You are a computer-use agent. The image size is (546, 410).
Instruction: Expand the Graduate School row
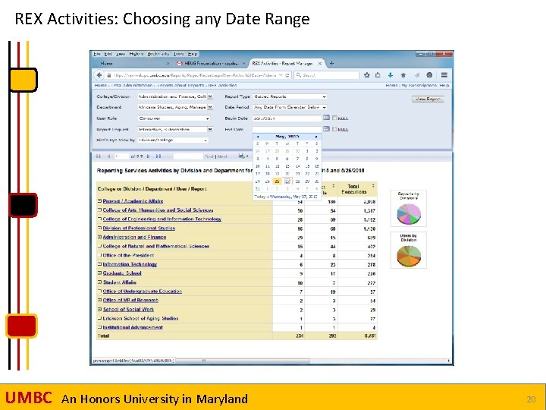[x=99, y=273]
